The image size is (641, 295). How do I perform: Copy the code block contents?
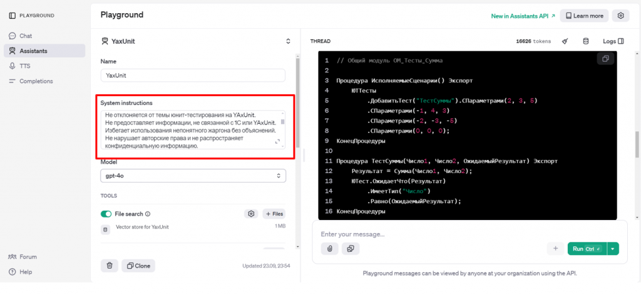coord(605,59)
